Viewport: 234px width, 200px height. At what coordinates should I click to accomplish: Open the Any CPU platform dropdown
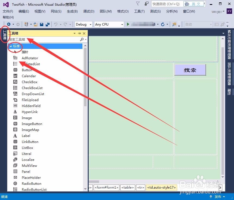click(x=122, y=24)
